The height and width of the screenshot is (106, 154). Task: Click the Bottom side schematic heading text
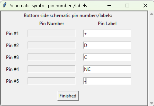click(68, 15)
